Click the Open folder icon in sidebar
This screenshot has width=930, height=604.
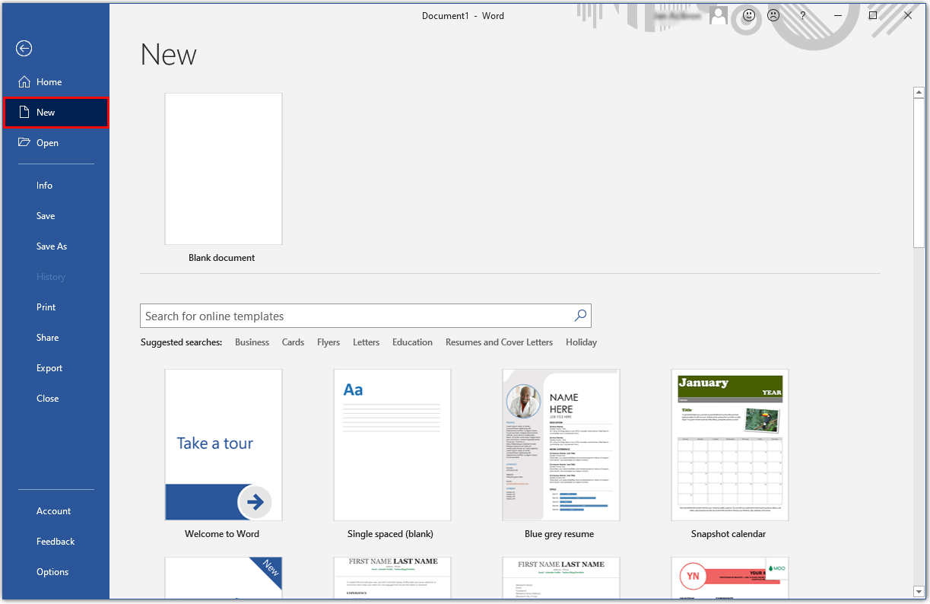24,143
